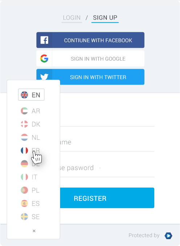Screen dimensions: 180x246
Task: Select the French flag for FR
Action: 24,151
